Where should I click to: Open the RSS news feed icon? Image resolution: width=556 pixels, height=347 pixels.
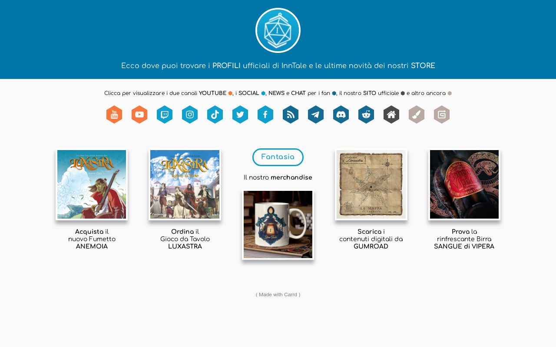291,115
